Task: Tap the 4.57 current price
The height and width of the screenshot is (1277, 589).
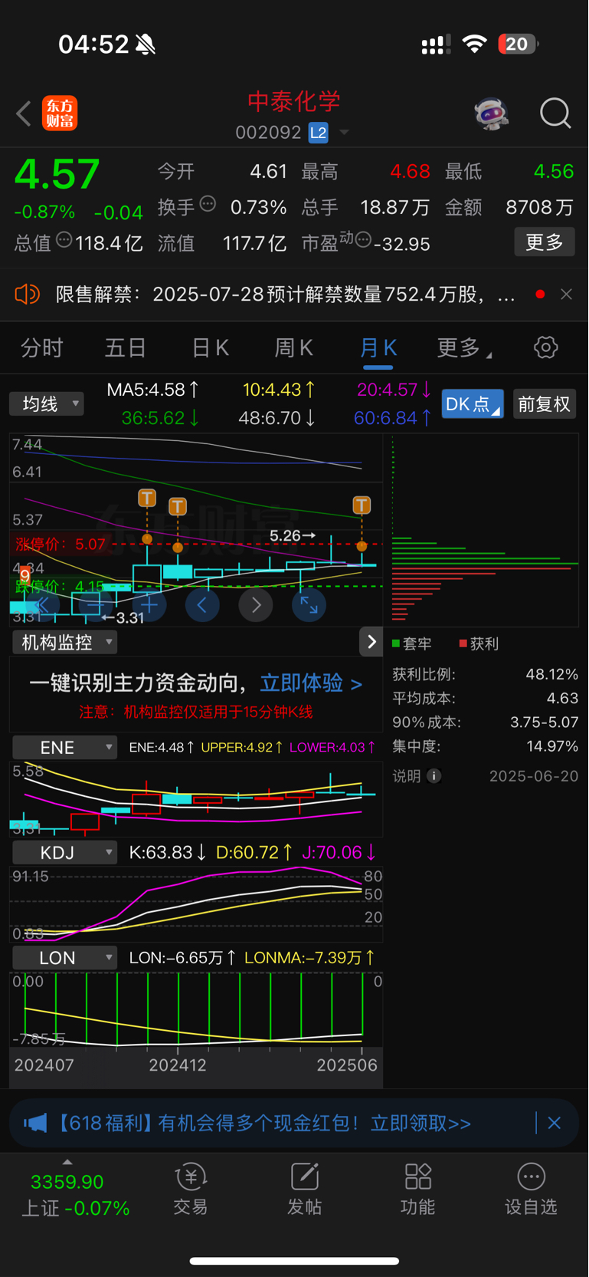Action: pyautogui.click(x=57, y=174)
